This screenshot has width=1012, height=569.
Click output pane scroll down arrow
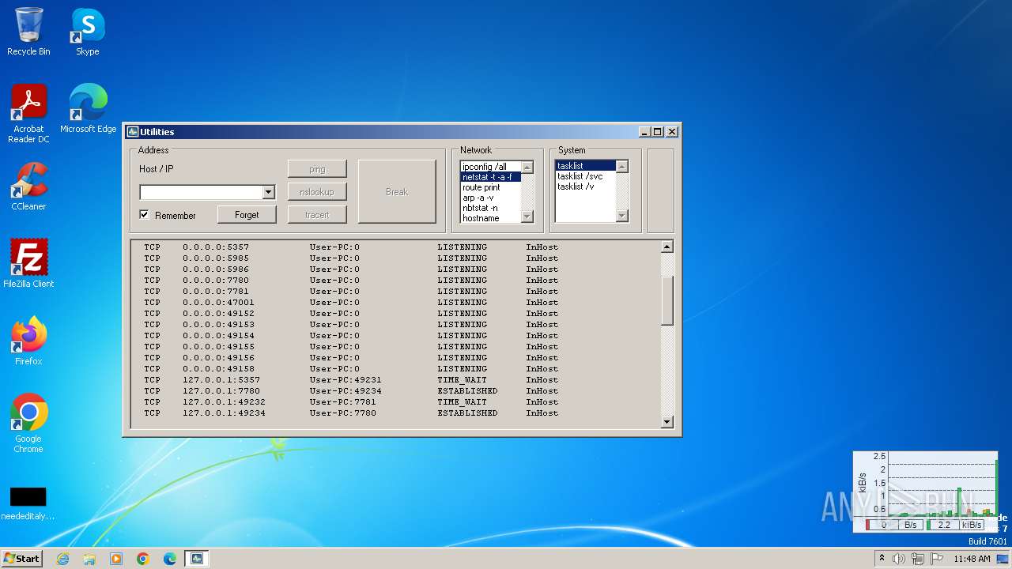point(666,422)
